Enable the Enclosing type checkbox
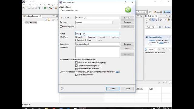Image resolution: width=194 pixels, height=109 pixels. 61,26
